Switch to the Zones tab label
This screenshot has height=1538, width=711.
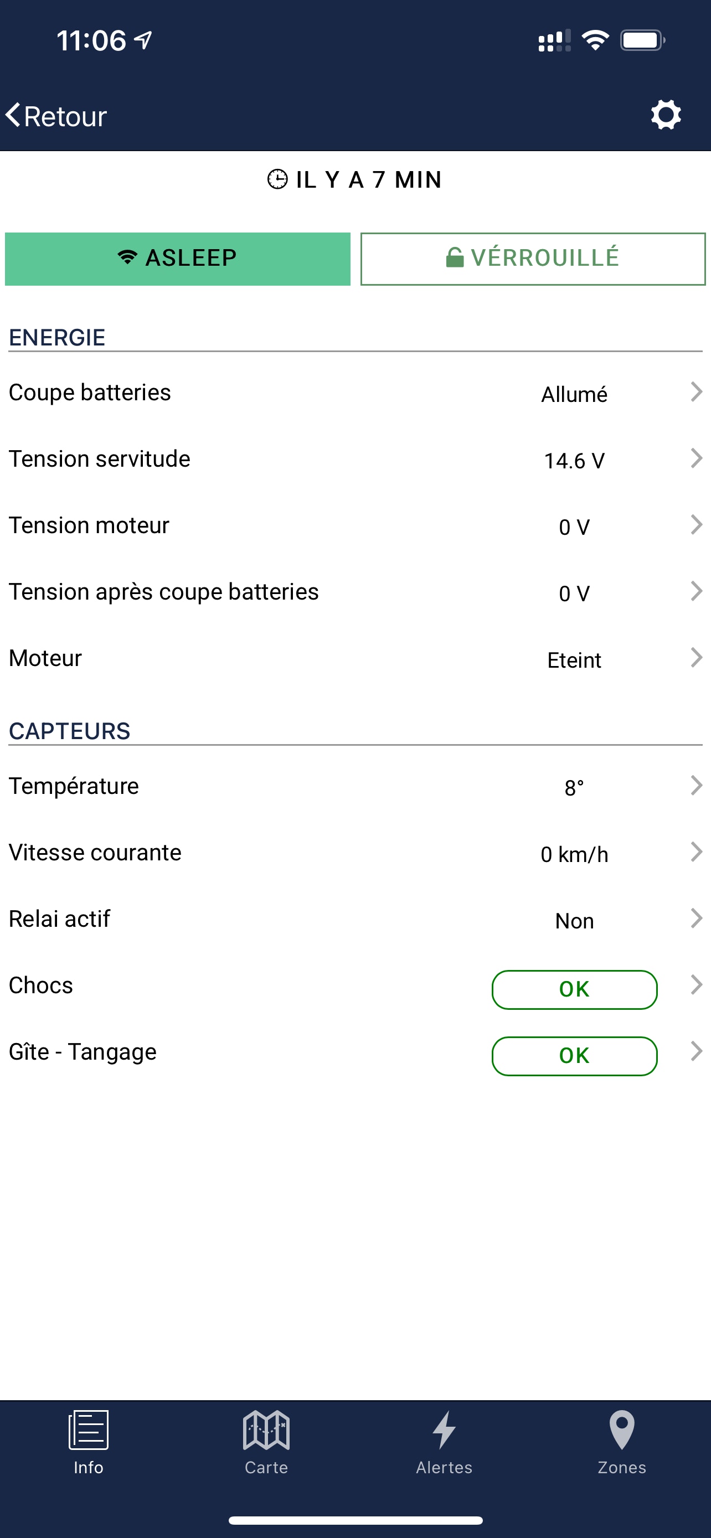click(x=621, y=1467)
